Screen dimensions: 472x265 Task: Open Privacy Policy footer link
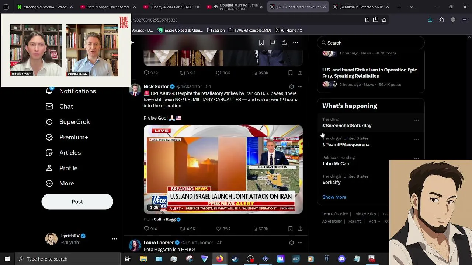click(x=365, y=214)
